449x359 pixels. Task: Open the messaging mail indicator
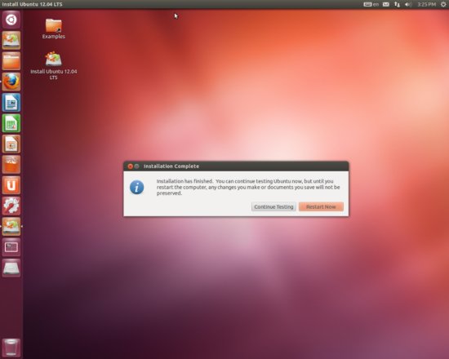coord(385,4)
